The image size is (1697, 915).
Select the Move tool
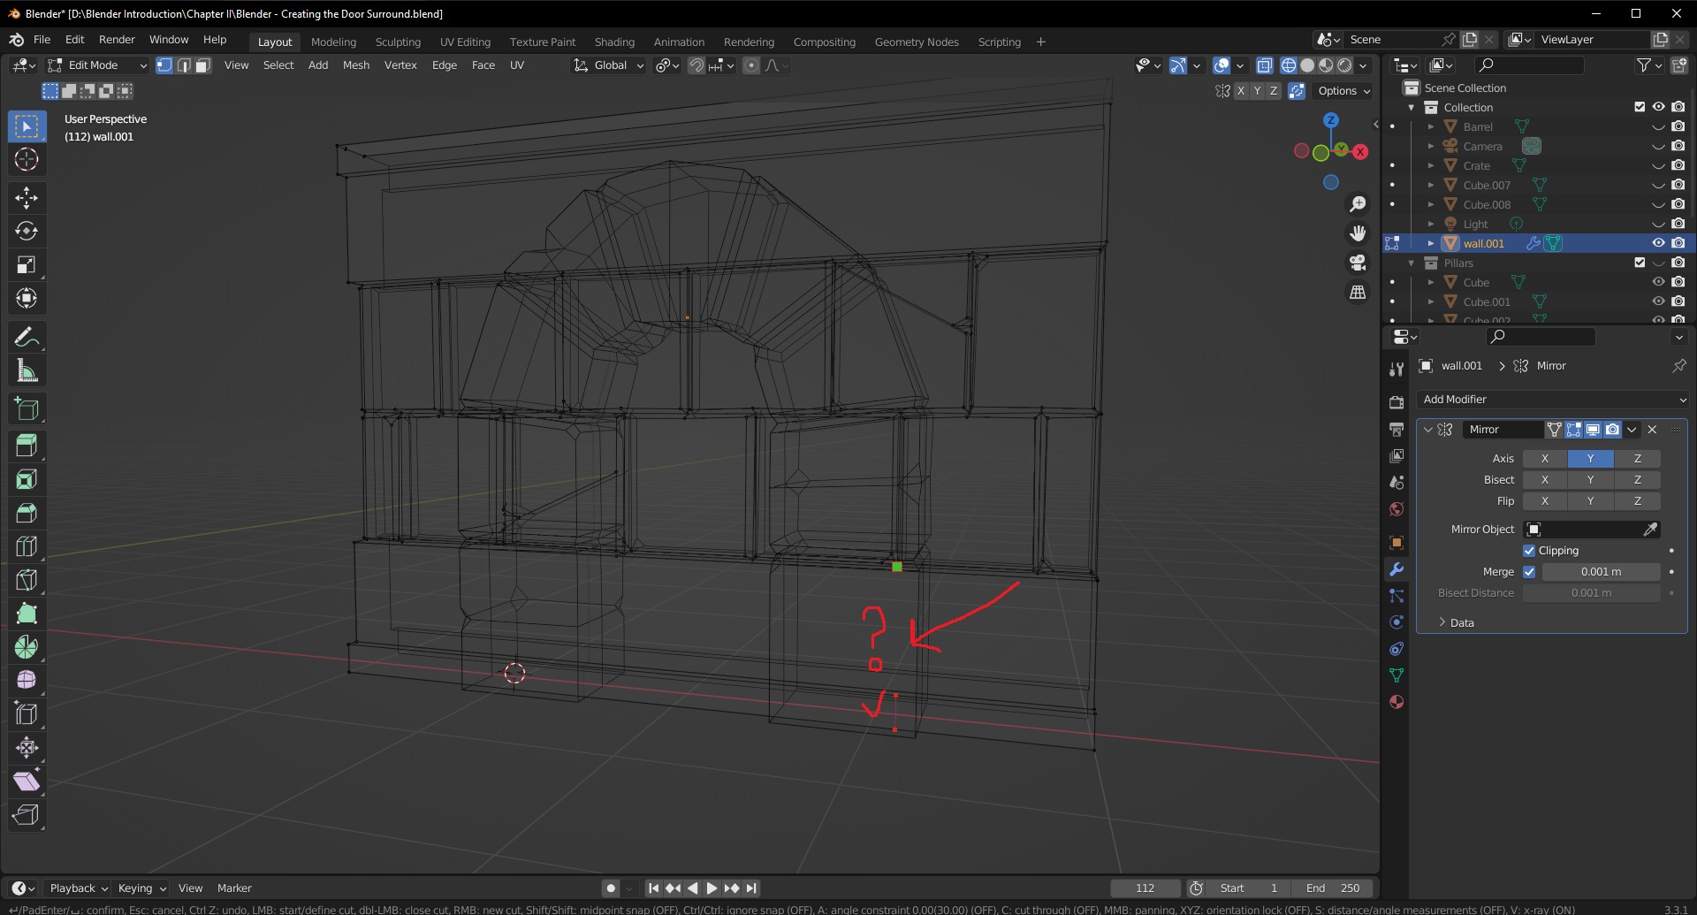[27, 198]
